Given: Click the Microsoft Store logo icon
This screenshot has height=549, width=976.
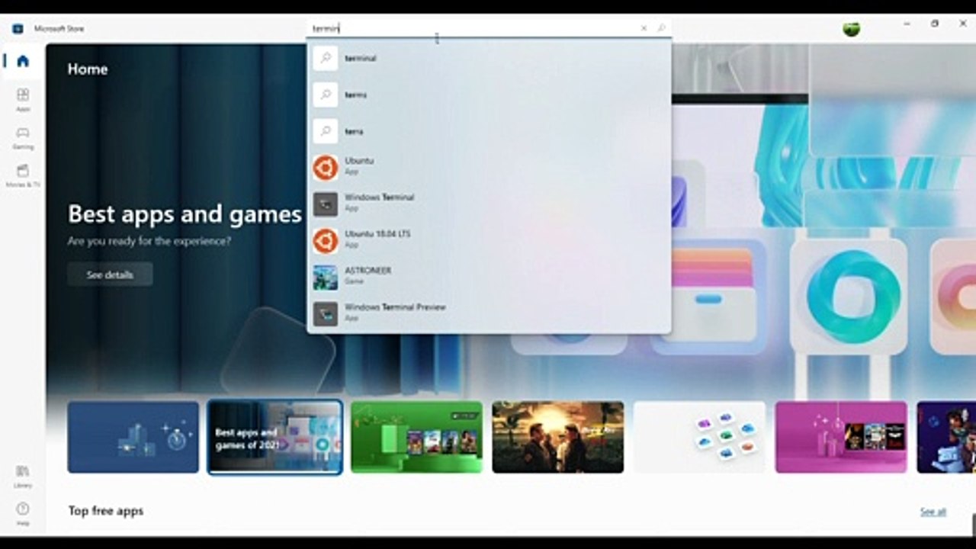Looking at the screenshot, I should pyautogui.click(x=18, y=29).
